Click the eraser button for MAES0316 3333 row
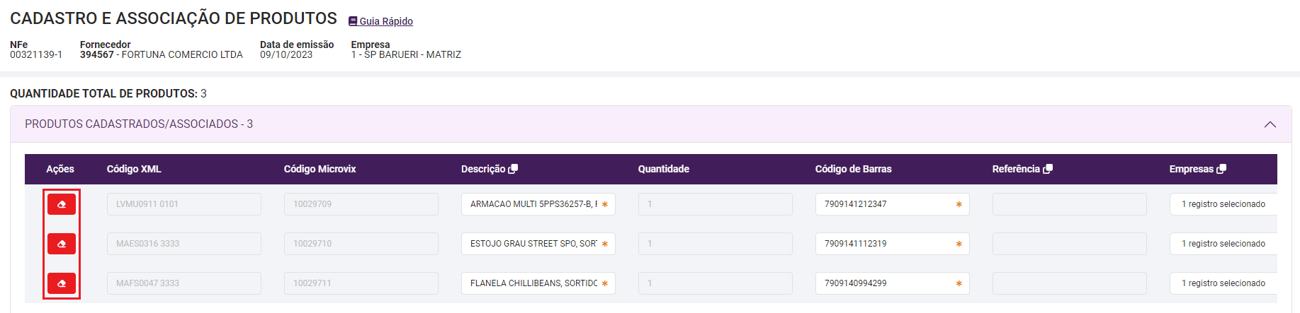 pos(62,244)
